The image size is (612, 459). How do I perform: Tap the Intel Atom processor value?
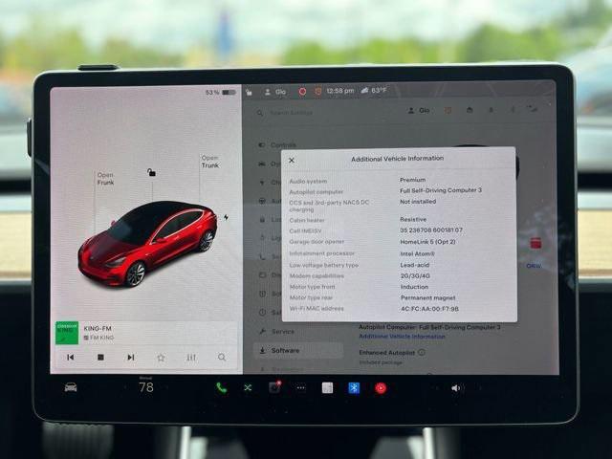(x=417, y=253)
